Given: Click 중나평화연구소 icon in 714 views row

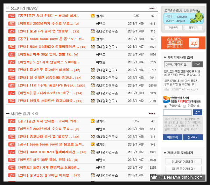Looking at the screenshot, I should pos(93,136).
